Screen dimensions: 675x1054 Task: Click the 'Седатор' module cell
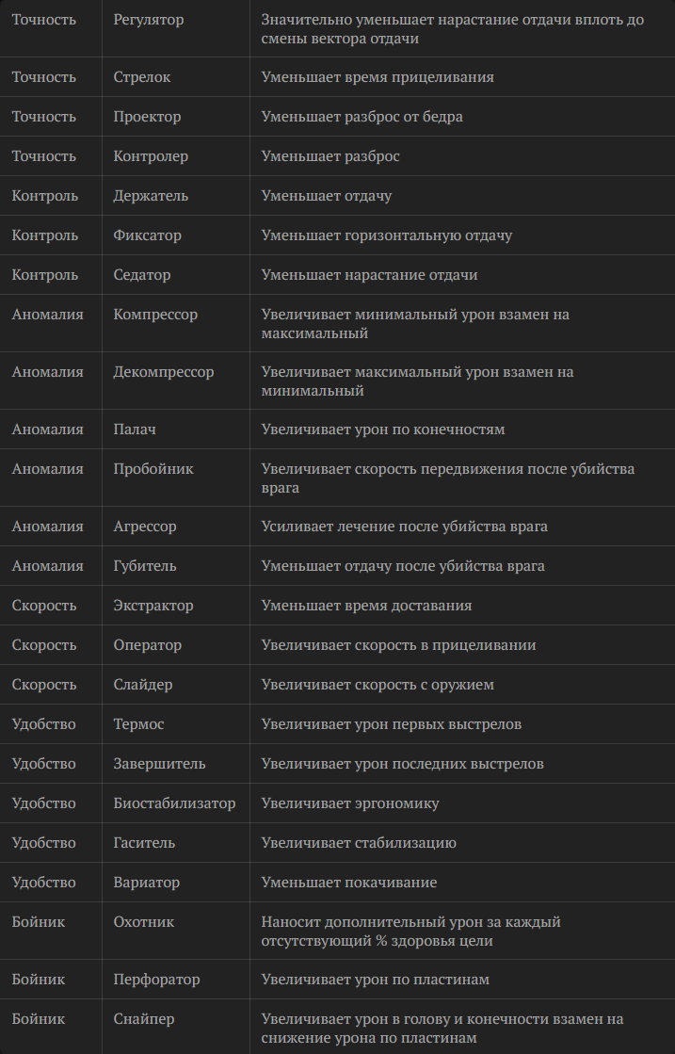[142, 275]
